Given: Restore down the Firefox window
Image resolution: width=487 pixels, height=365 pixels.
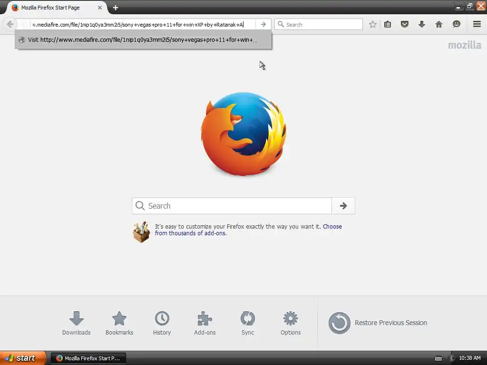Looking at the screenshot, I should (469, 6).
